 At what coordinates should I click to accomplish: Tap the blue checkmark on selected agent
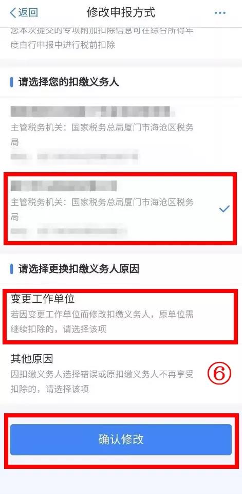click(224, 209)
